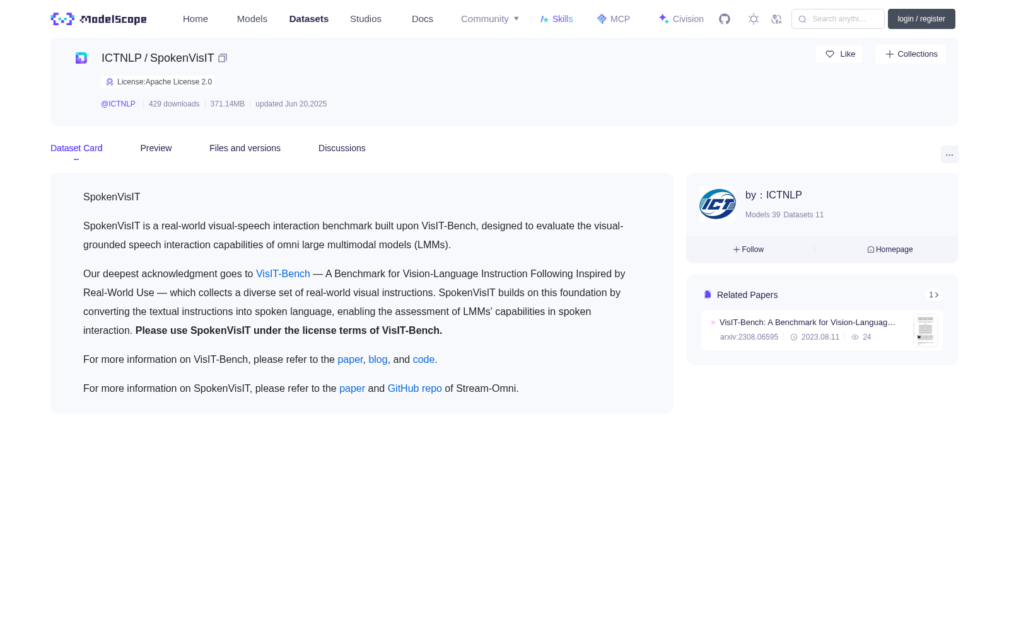The height and width of the screenshot is (630, 1009).
Task: Go to the Home menu item
Action: [x=195, y=19]
